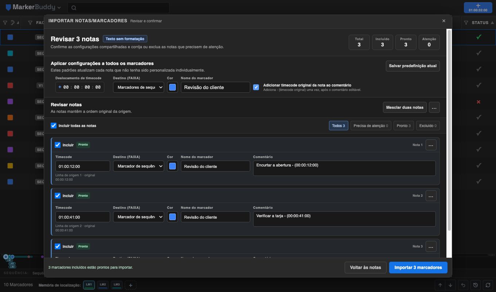Click the STATUS column filter funnel icon
The width and height of the screenshot is (496, 292).
(x=466, y=23)
